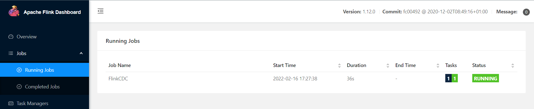
Task: Collapse the Jobs submenu chevron
Action: (81, 53)
